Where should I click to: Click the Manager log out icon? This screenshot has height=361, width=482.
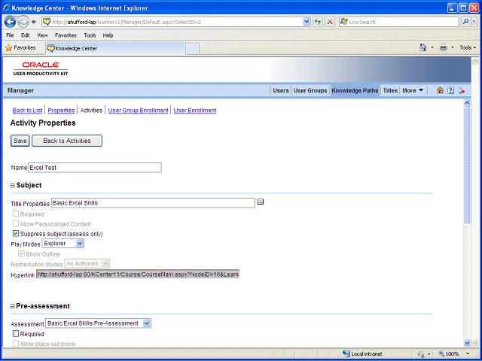[x=461, y=90]
